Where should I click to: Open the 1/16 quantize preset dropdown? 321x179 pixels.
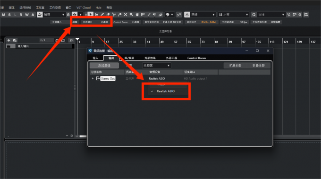[271, 15]
